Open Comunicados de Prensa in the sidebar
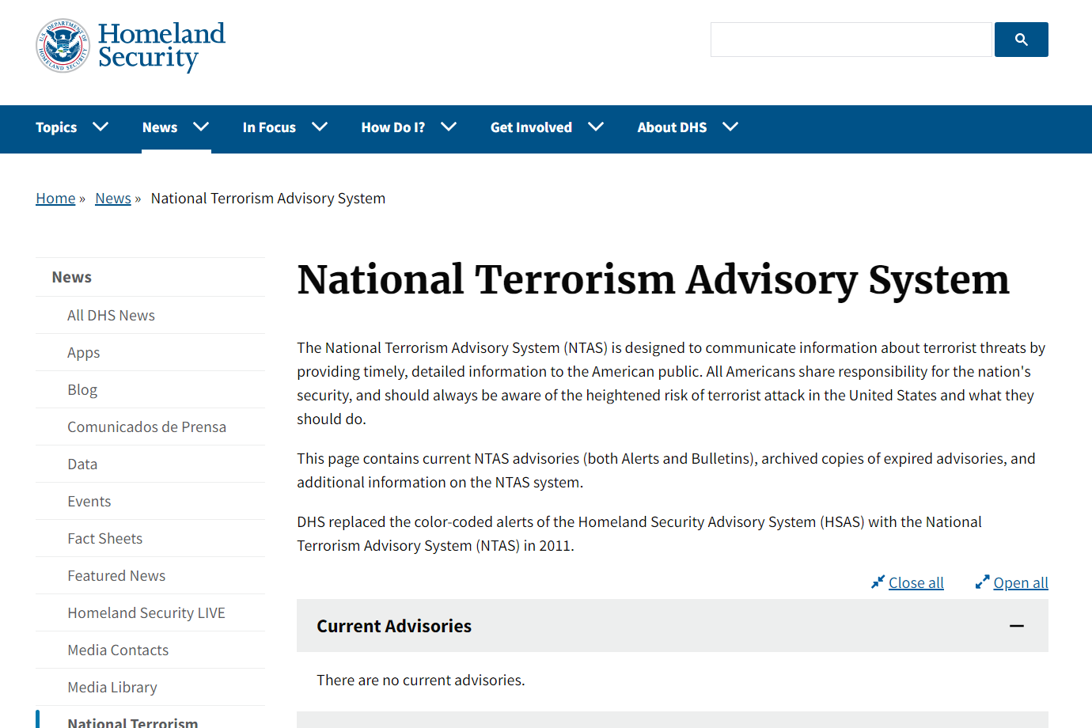 (x=150, y=427)
